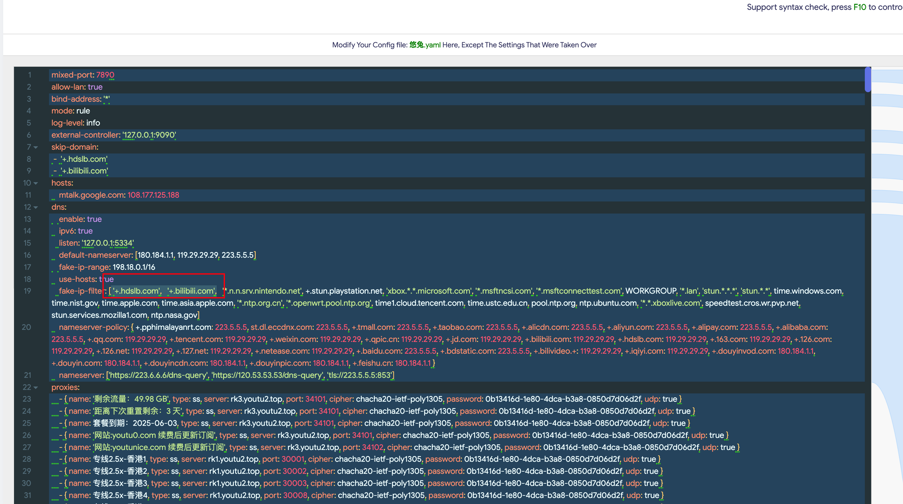The height and width of the screenshot is (504, 903).
Task: Click the log-level info value
Action: [x=93, y=123]
